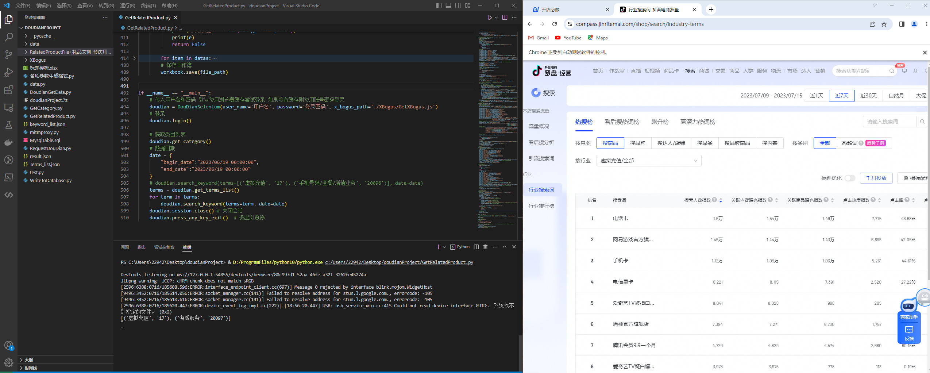Open the 反馈 feedback widget
Viewport: 930px width, 373px height.
909,333
